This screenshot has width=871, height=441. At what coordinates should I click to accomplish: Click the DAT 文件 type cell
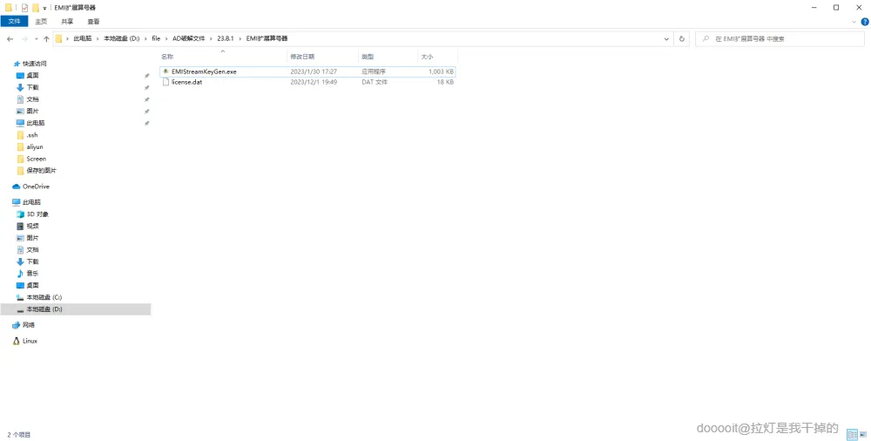coord(375,82)
